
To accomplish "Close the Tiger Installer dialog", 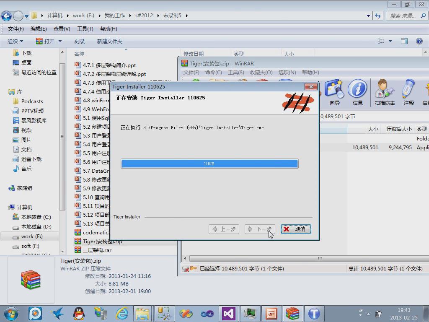I will pyautogui.click(x=311, y=86).
